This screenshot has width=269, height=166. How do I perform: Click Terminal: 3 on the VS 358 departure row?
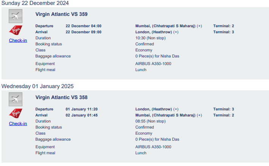coord(224,109)
